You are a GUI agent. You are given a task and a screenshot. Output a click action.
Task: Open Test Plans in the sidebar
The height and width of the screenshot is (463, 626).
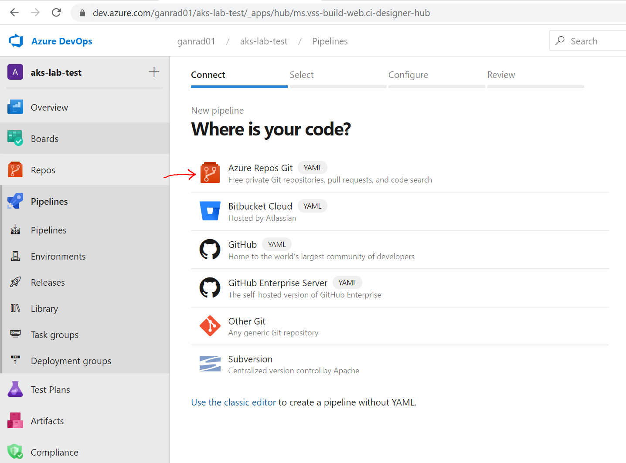85,389
